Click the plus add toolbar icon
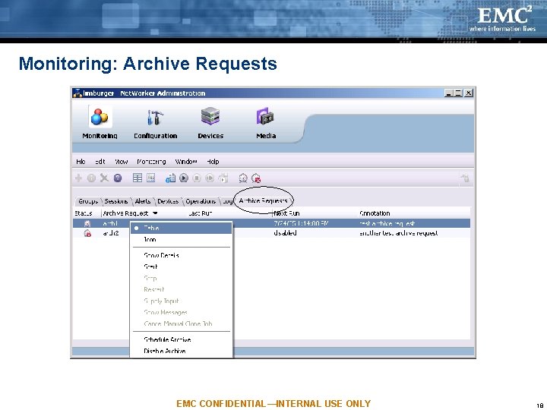This screenshot has height=410, width=547. 78,178
